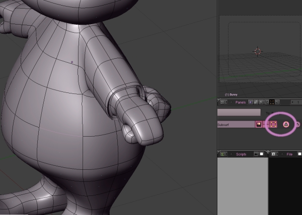Screen dimensions: 302x215
Task: Switch to the Script context icon
Action: point(256,102)
